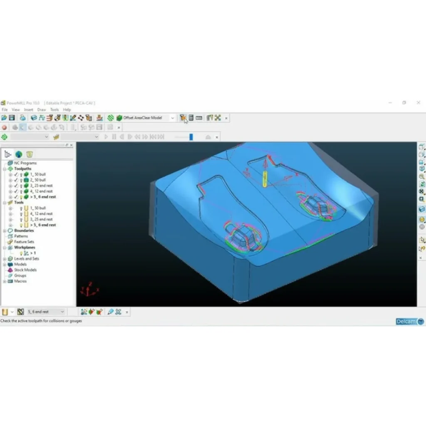The width and height of the screenshot is (426, 426).
Task: Collapse the Toolpaths tree node
Action: pos(4,169)
